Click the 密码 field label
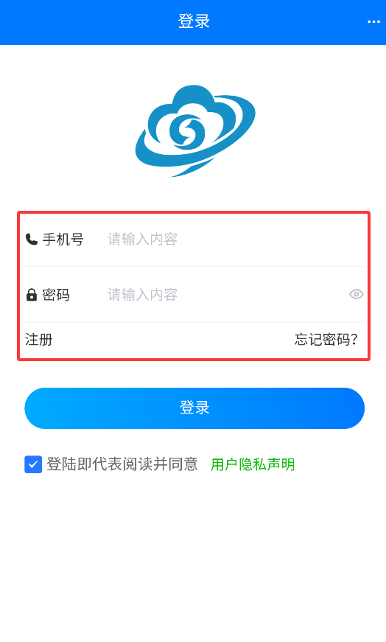This screenshot has height=642, width=386. click(x=56, y=294)
